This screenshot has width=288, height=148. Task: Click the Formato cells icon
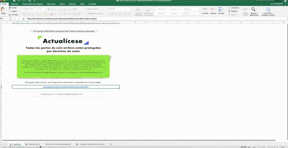coord(221,9)
